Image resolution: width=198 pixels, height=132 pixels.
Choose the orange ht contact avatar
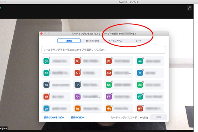(78, 109)
